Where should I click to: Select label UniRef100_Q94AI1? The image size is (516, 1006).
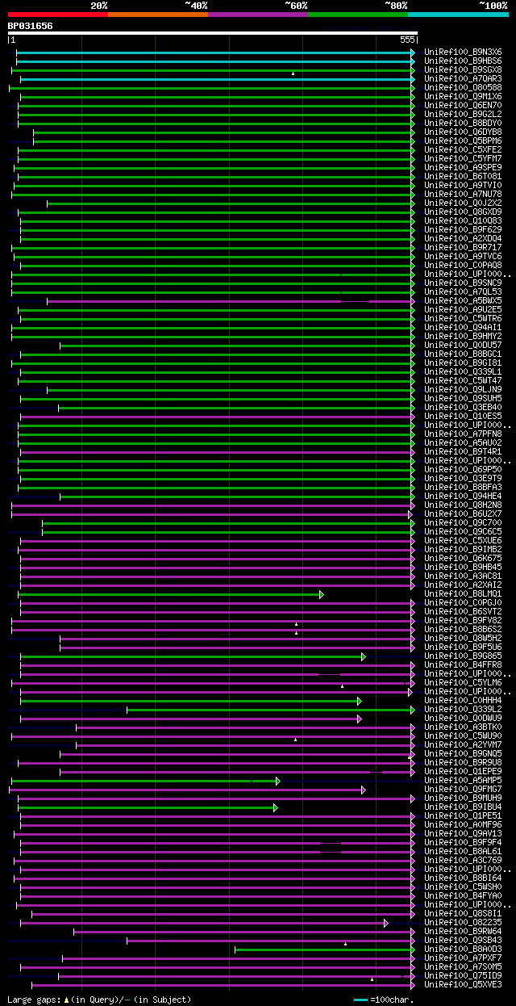pyautogui.click(x=463, y=327)
